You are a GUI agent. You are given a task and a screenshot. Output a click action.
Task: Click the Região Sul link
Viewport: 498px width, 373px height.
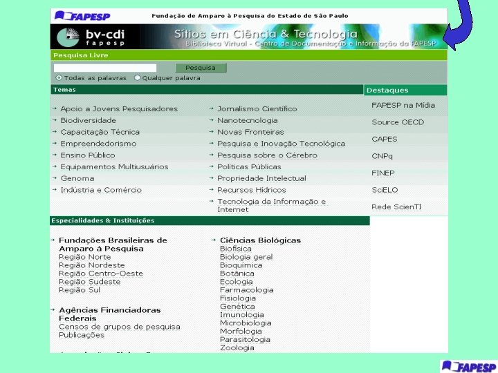pyautogui.click(x=80, y=290)
